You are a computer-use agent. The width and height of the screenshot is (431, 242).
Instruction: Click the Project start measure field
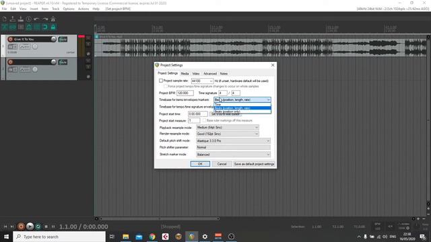click(x=194, y=120)
